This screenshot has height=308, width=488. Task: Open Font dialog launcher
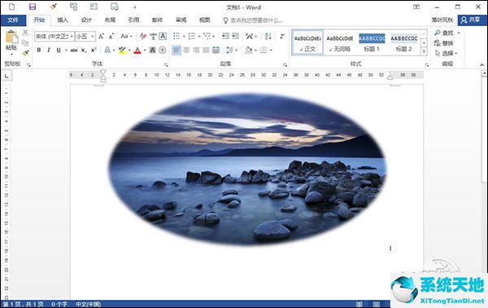point(166,65)
